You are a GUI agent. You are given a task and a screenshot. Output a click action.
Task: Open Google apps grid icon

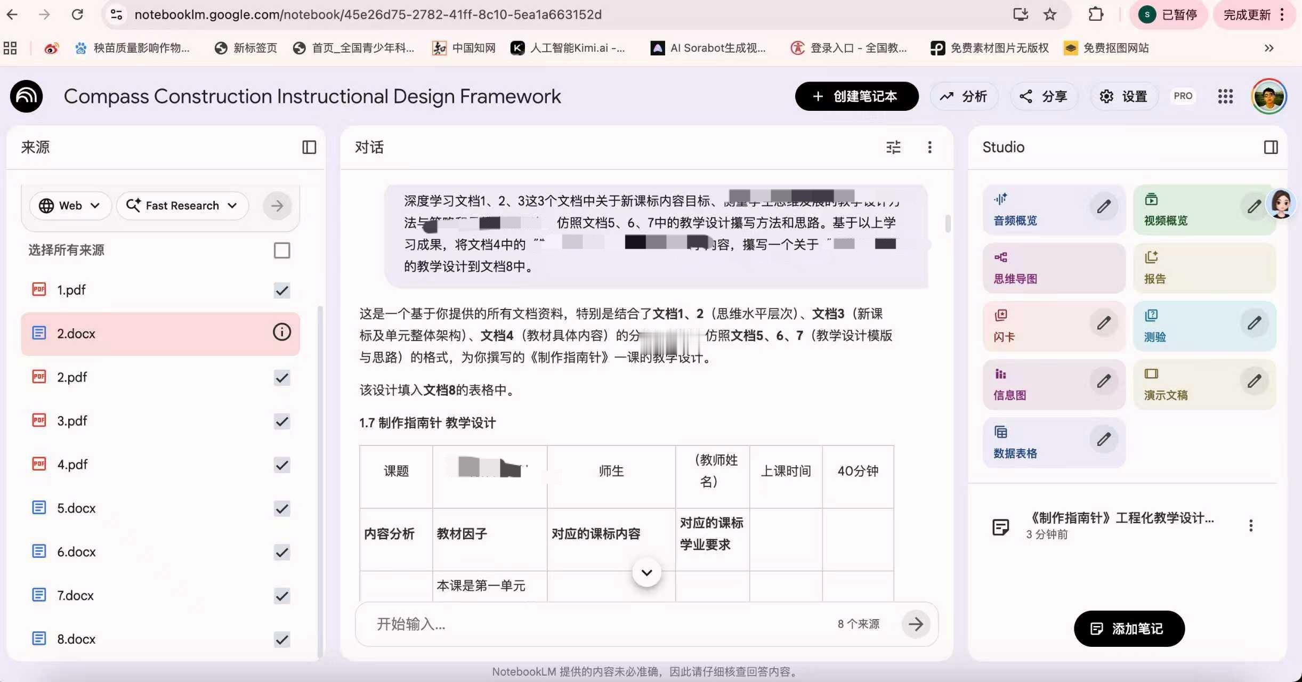coord(1225,96)
